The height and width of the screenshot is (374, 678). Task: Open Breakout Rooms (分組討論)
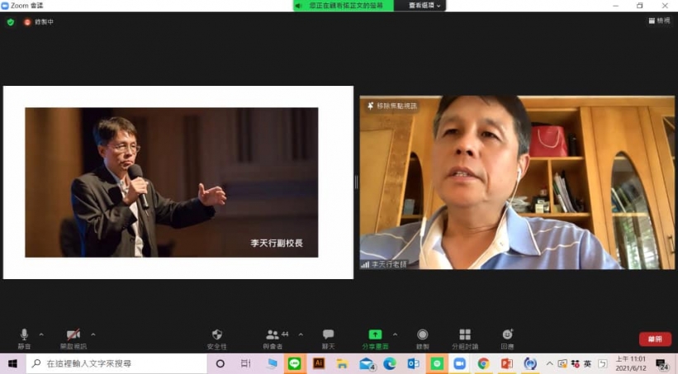465,335
